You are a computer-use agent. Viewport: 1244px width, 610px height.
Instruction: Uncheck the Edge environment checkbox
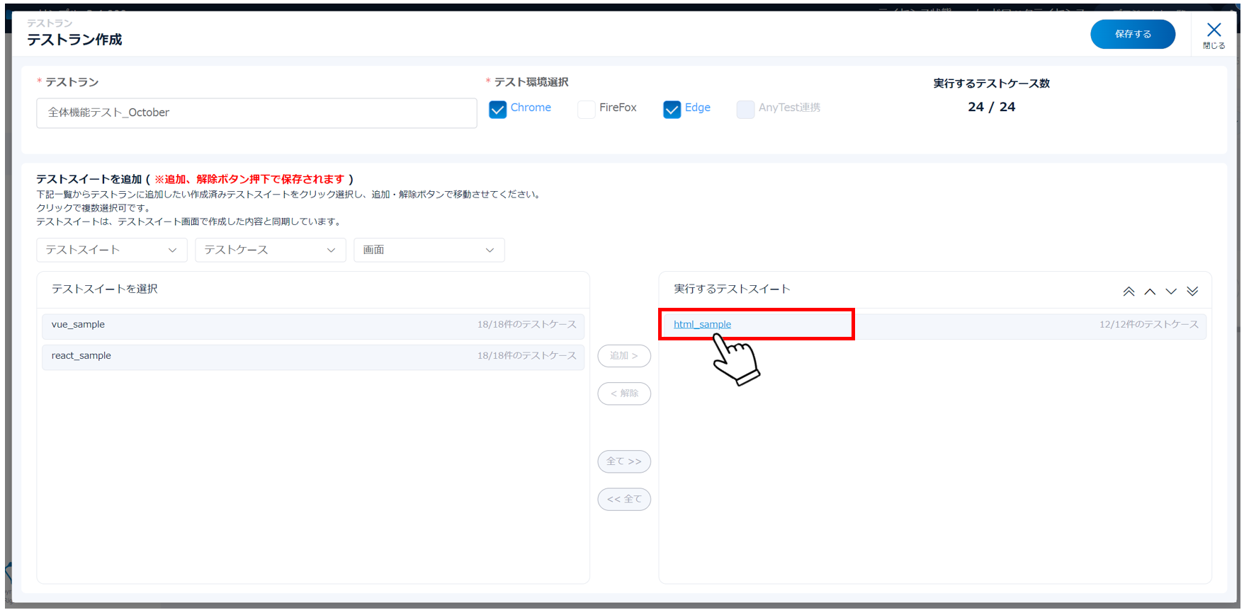coord(672,109)
